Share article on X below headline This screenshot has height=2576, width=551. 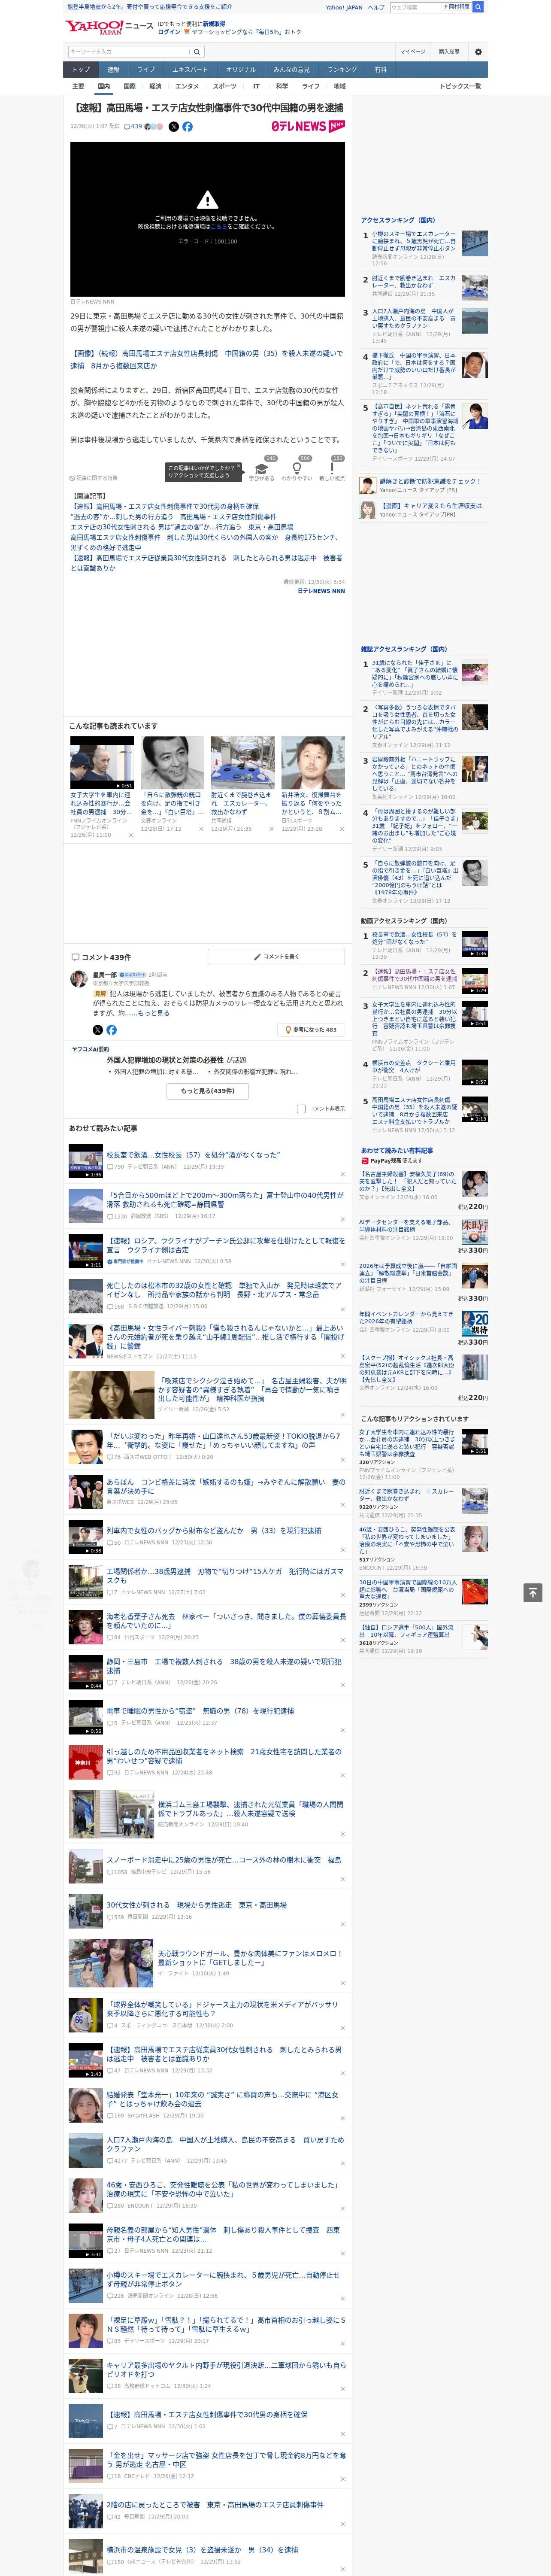pyautogui.click(x=174, y=127)
